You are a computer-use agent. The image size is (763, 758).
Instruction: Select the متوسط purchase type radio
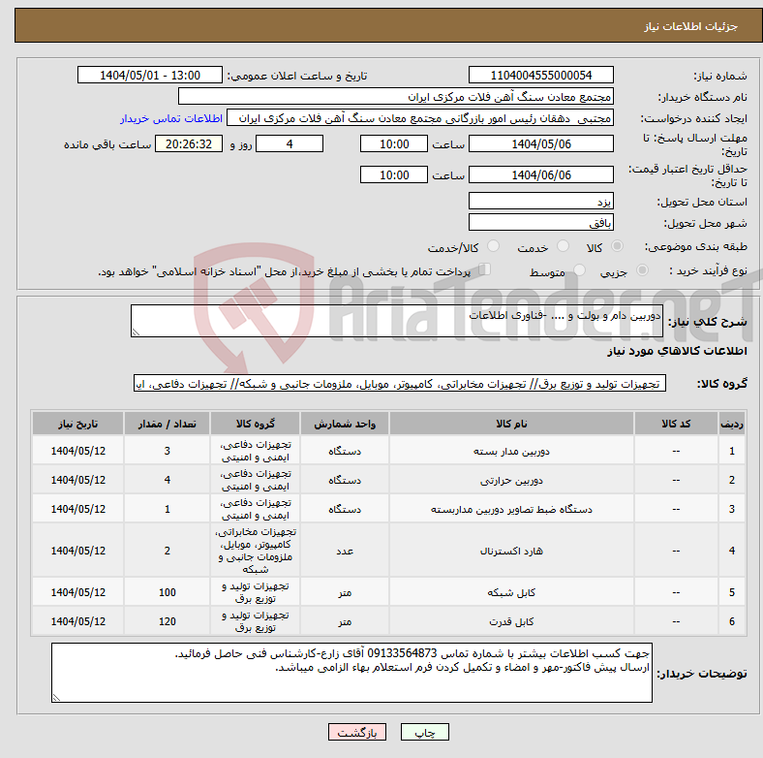point(580,270)
